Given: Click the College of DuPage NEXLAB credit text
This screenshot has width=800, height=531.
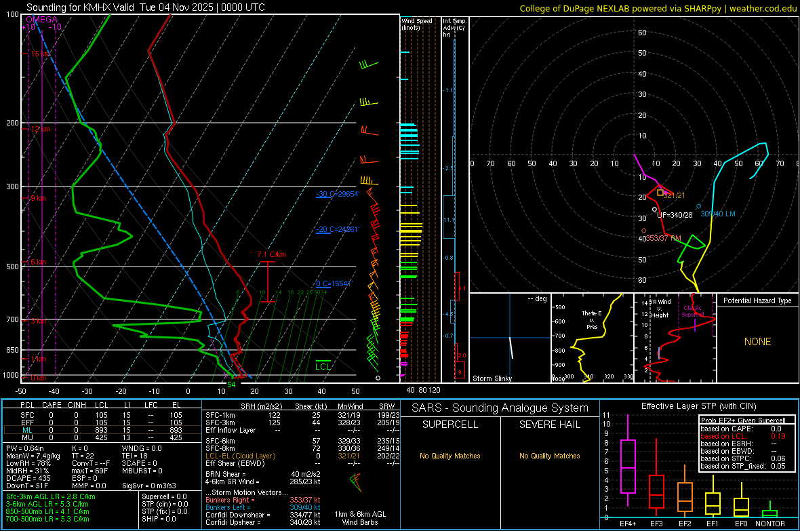Looking at the screenshot, I should (x=658, y=8).
